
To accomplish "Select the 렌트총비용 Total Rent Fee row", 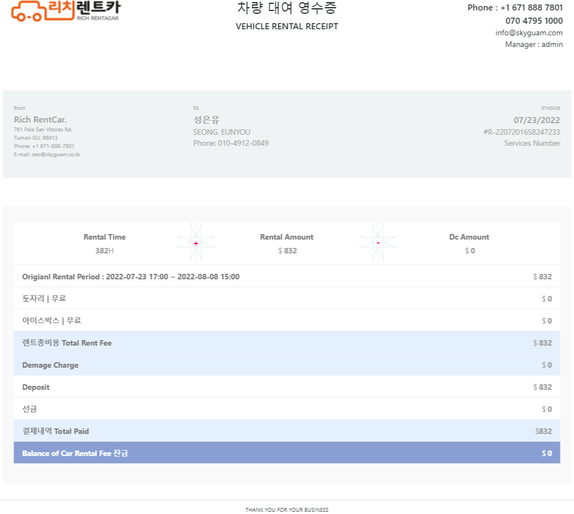I will point(287,343).
